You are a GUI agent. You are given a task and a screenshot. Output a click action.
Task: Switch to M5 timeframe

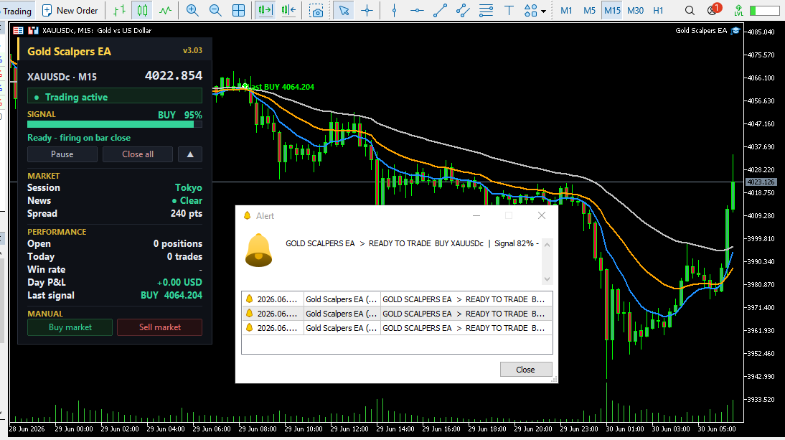pos(589,11)
